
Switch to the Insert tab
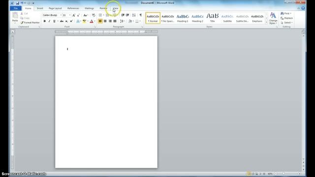pos(40,8)
